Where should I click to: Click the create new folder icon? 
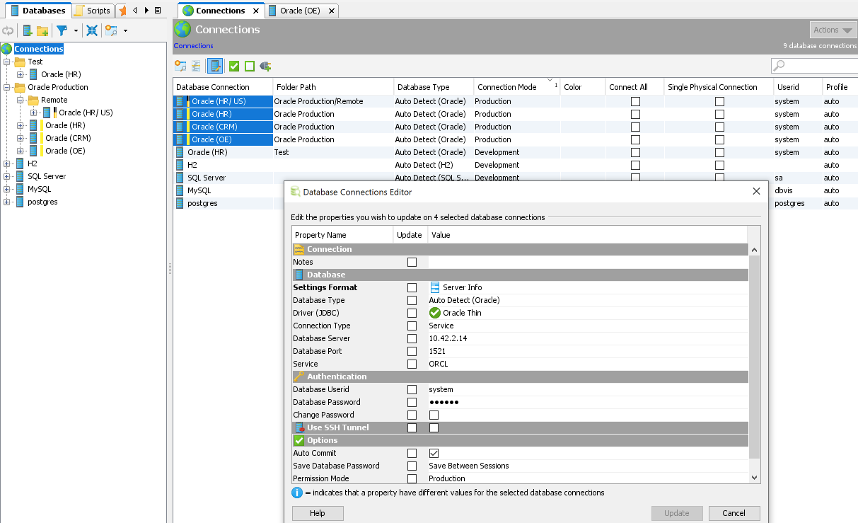42,30
